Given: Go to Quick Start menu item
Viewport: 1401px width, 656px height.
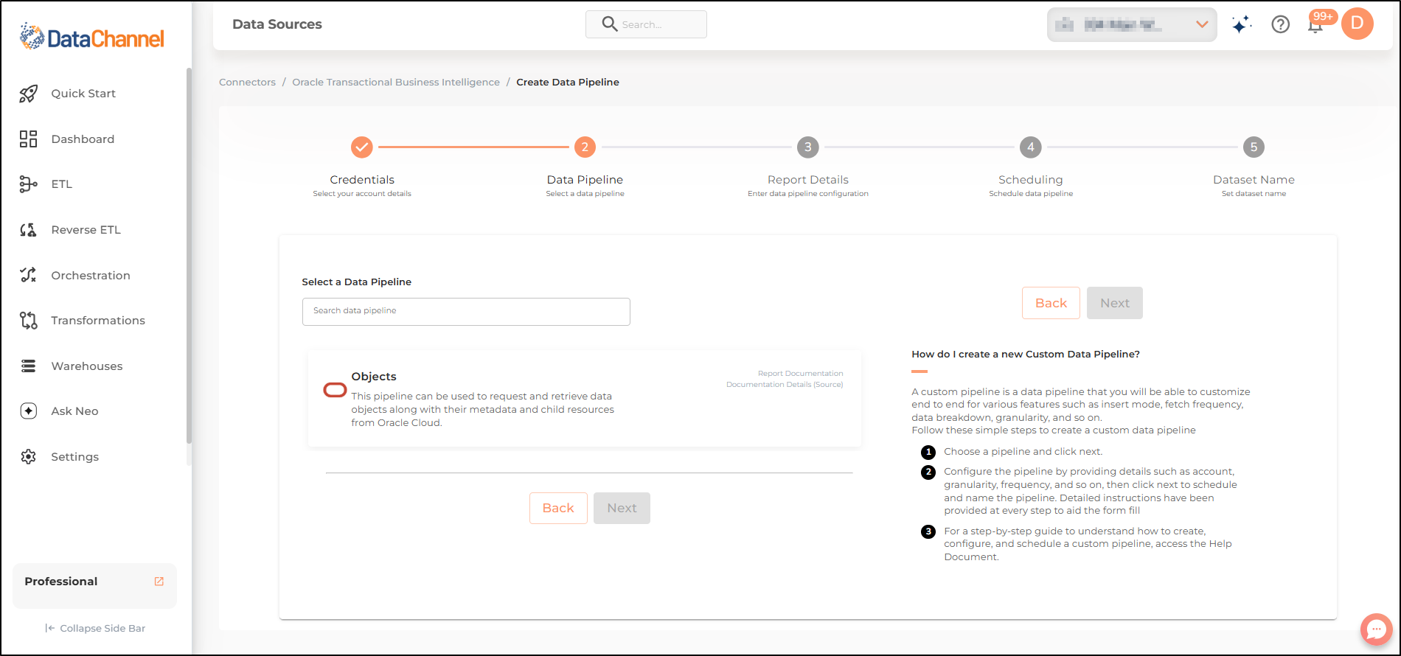Looking at the screenshot, I should [83, 94].
